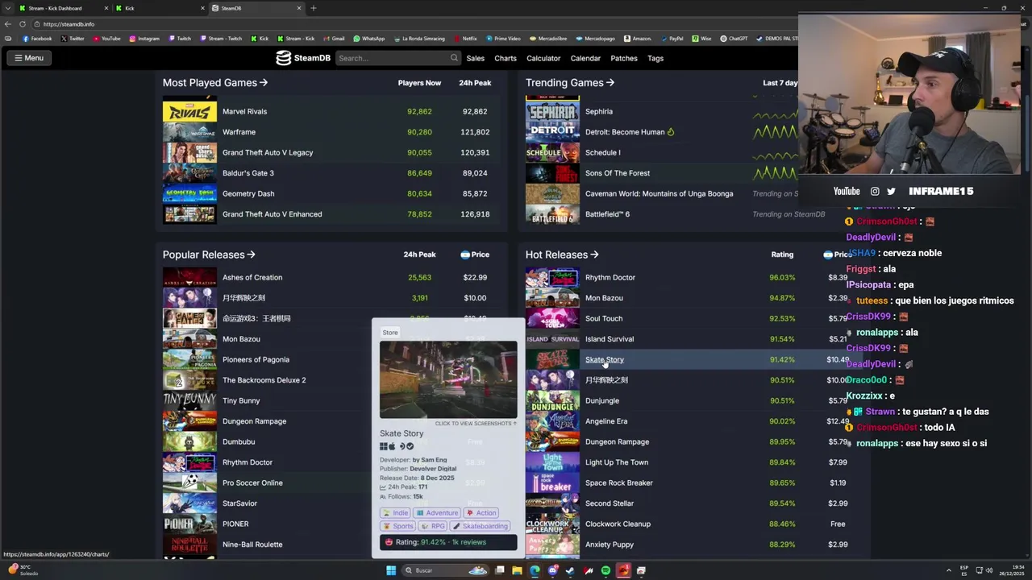Click the Warframe game thumbnail
Image resolution: width=1032 pixels, height=580 pixels.
[189, 132]
